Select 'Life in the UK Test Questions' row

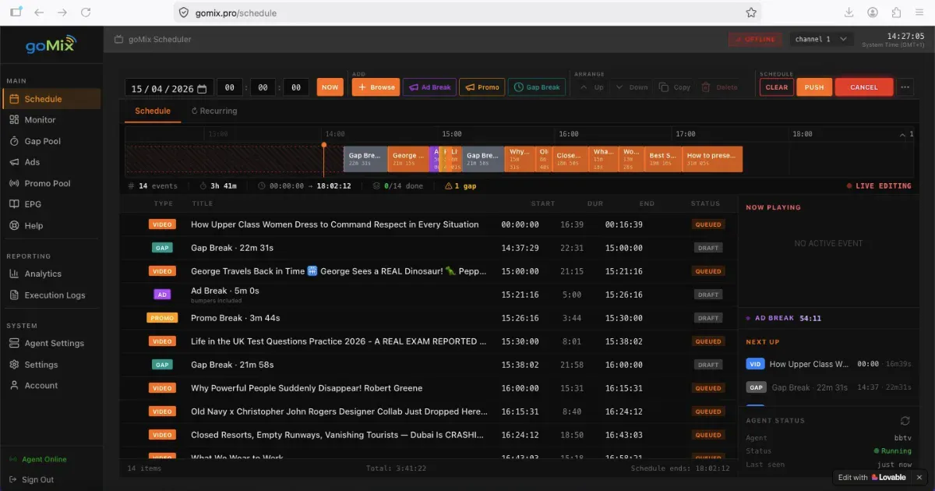(429, 341)
